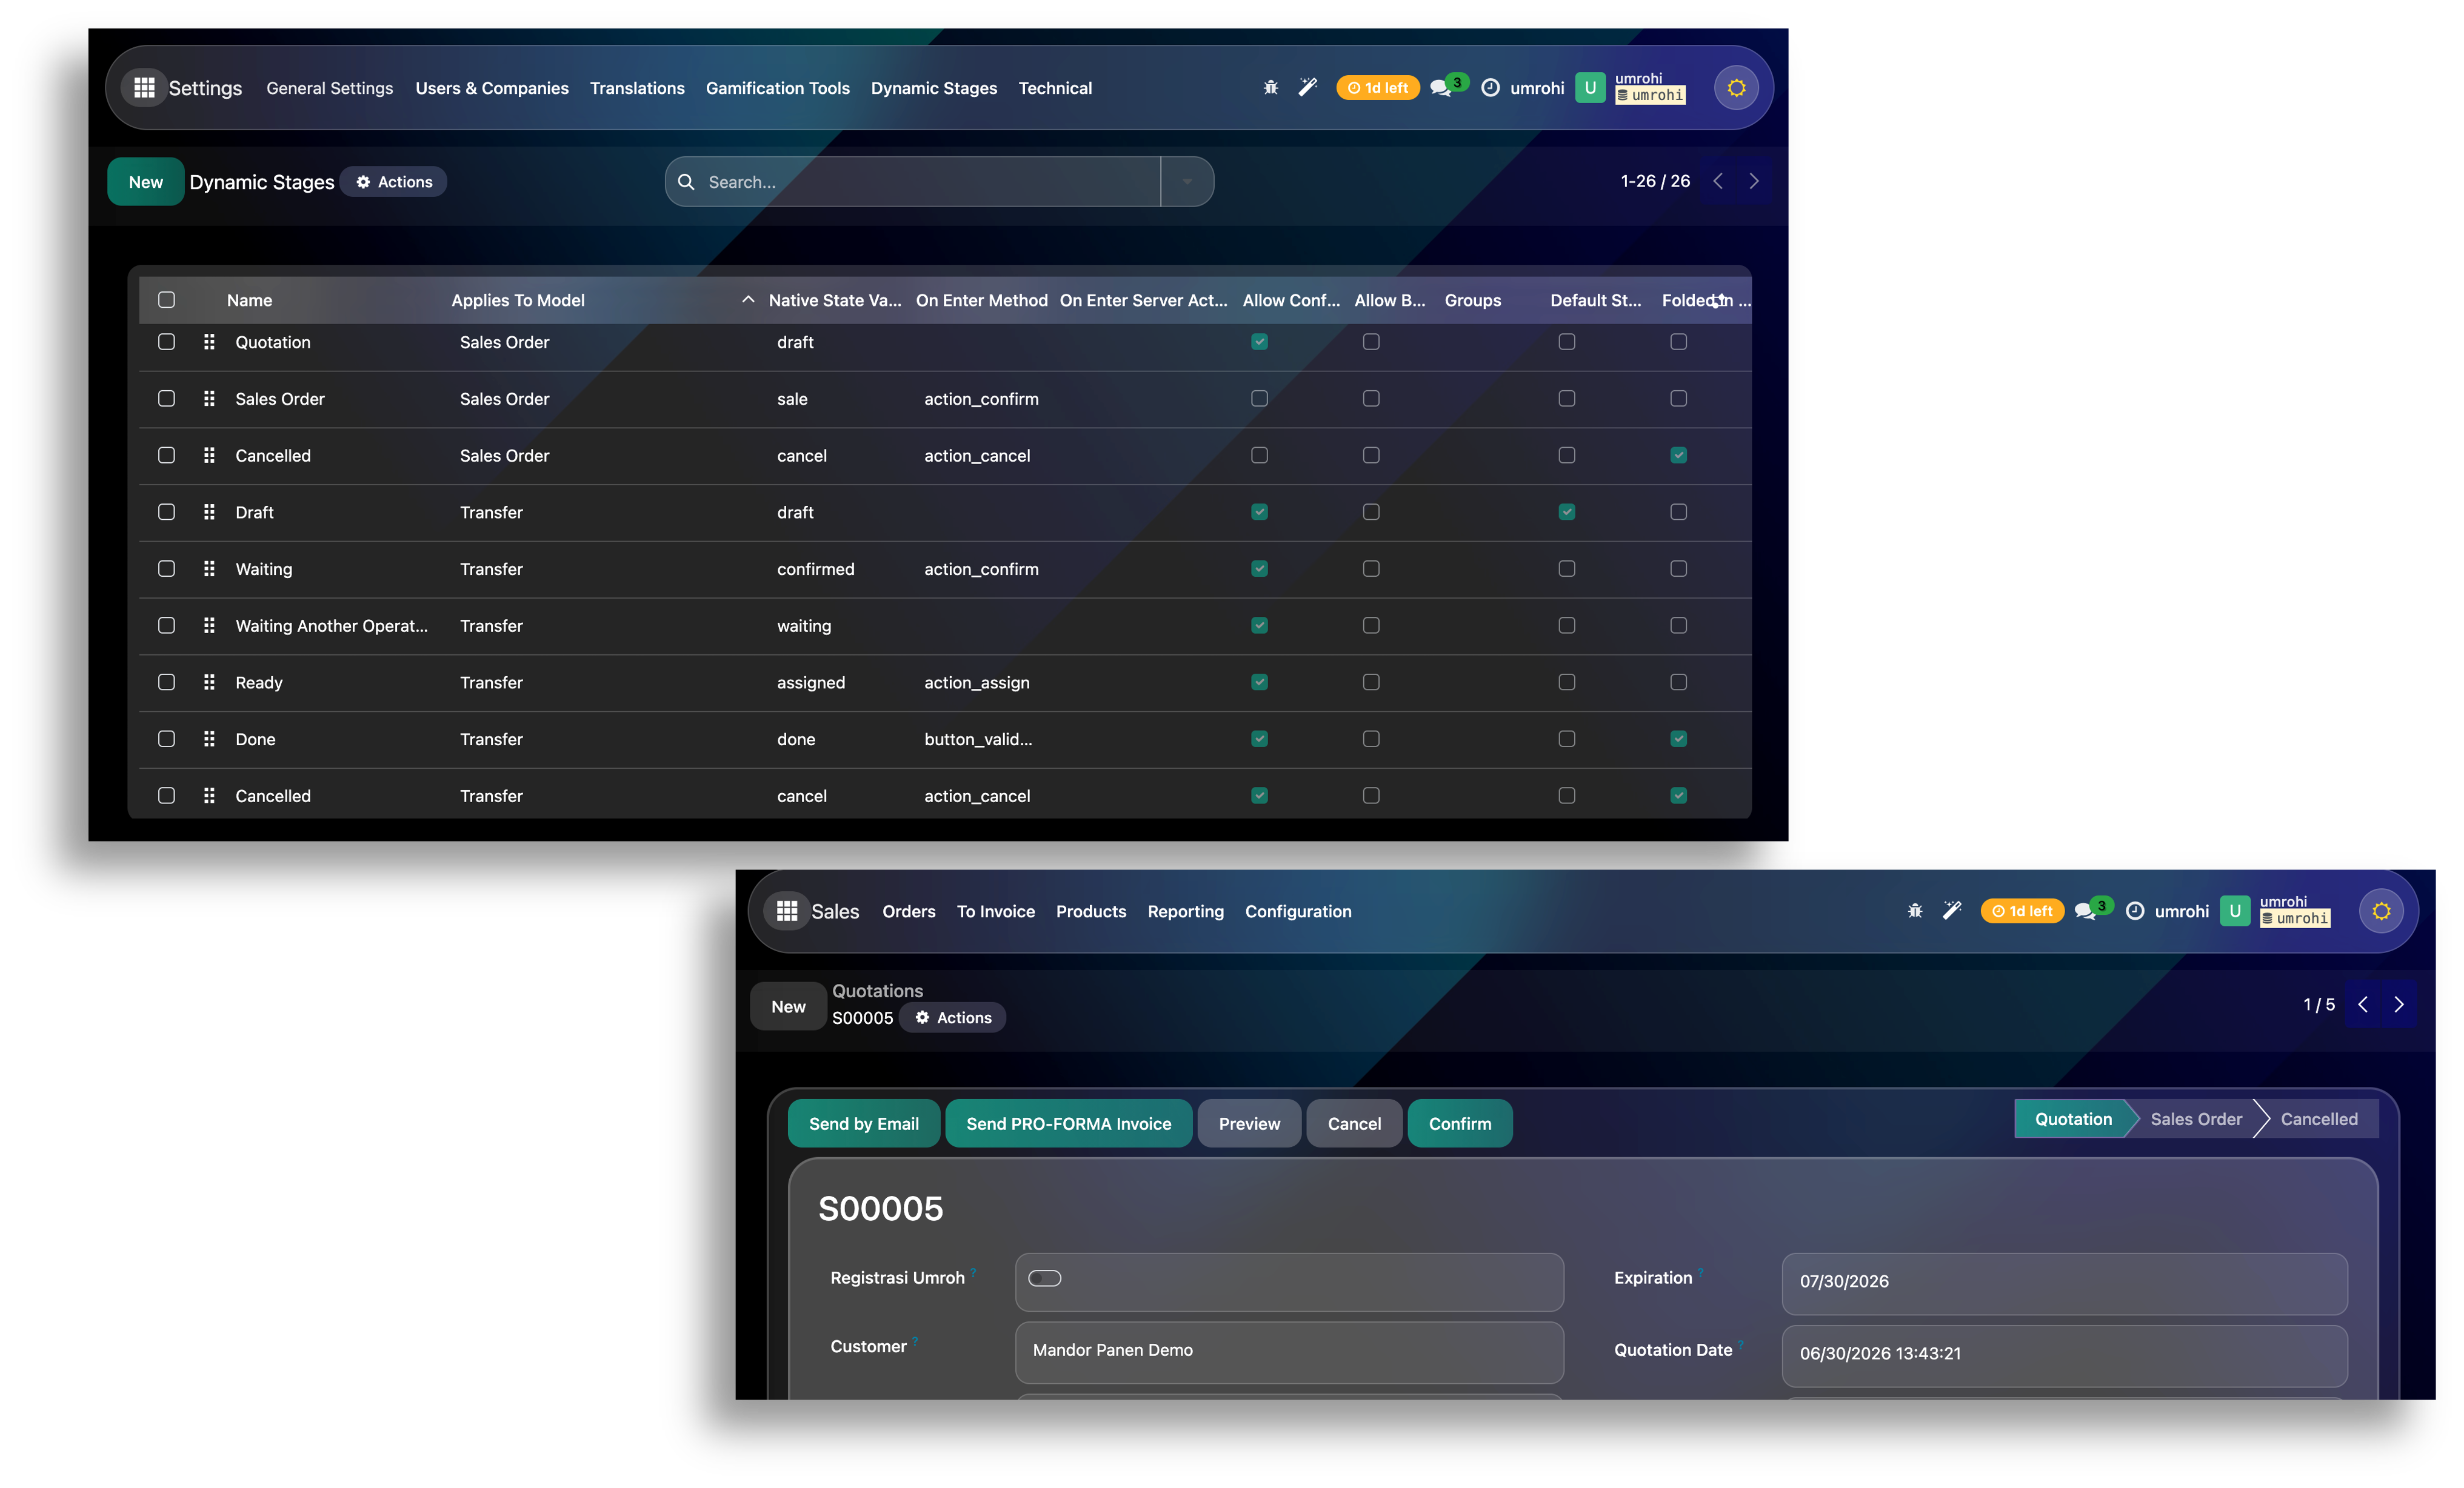Viewport: 2464px width, 1488px height.
Task: Click the Send by Email button
Action: (x=864, y=1124)
